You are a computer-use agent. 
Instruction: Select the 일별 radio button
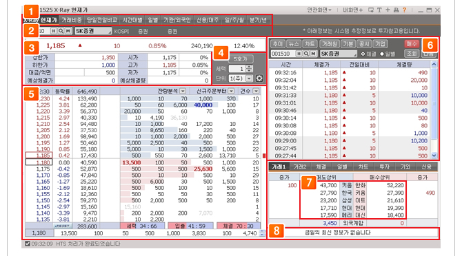point(382,54)
